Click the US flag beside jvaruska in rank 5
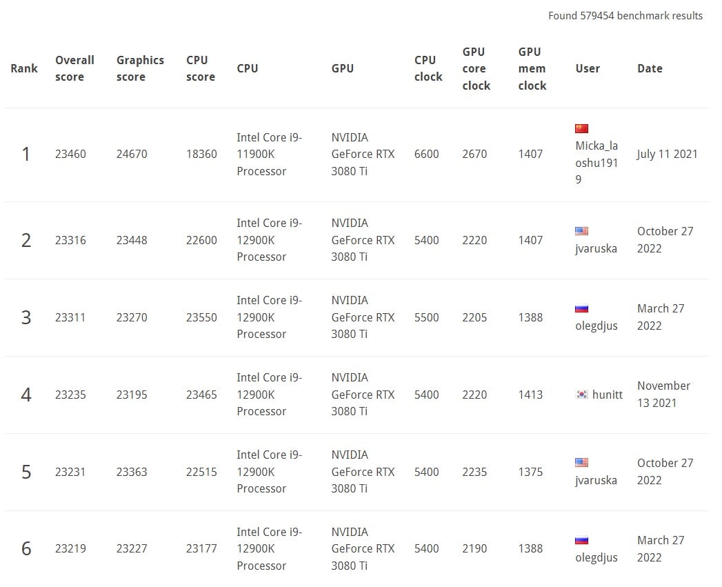This screenshot has width=722, height=587. (x=582, y=463)
